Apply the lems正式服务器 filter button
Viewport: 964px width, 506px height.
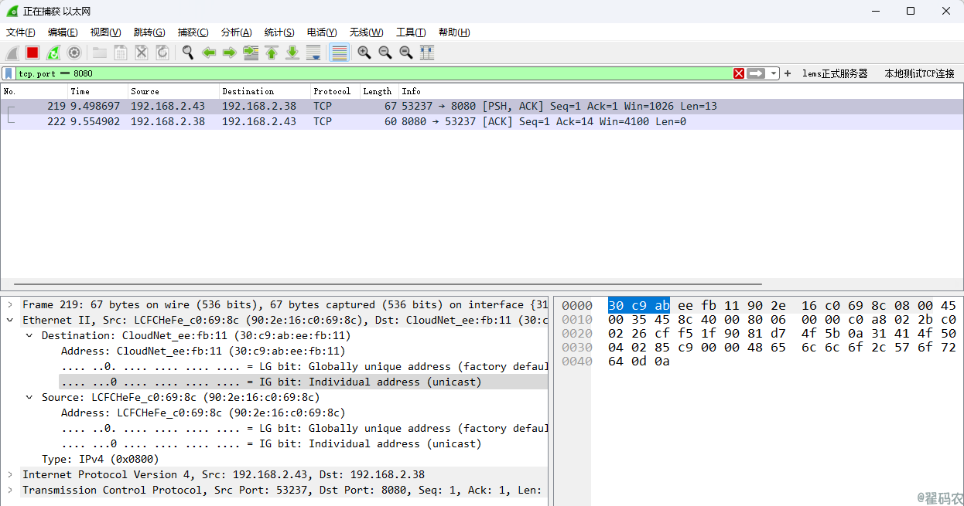pyautogui.click(x=835, y=73)
